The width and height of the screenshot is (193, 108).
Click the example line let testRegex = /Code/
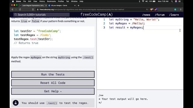click(x=32, y=35)
